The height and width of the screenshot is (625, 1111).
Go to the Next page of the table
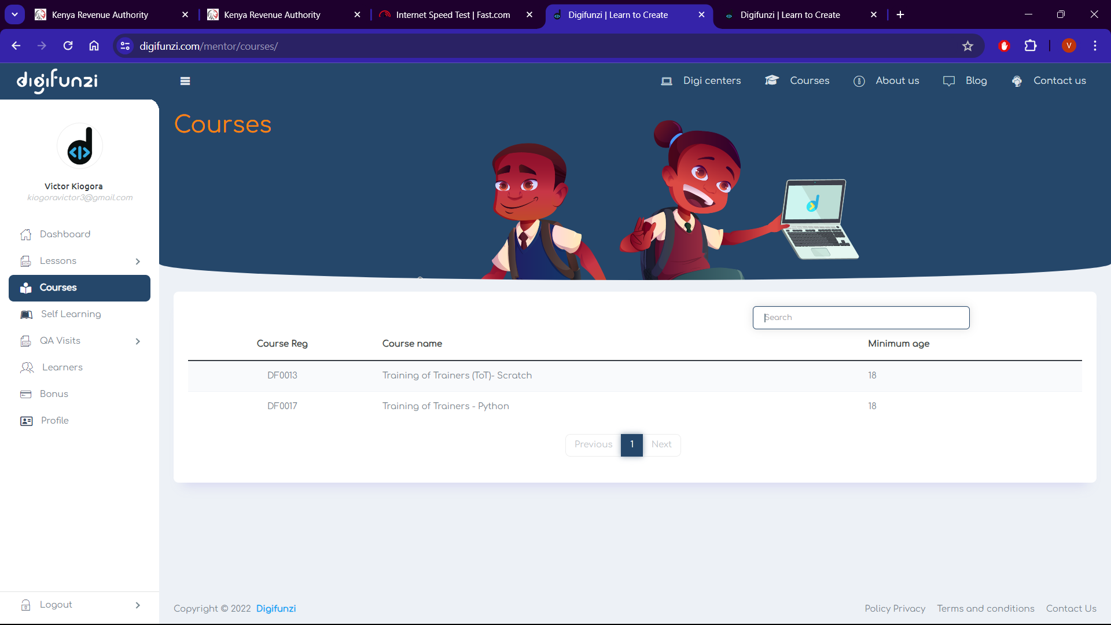point(661,444)
